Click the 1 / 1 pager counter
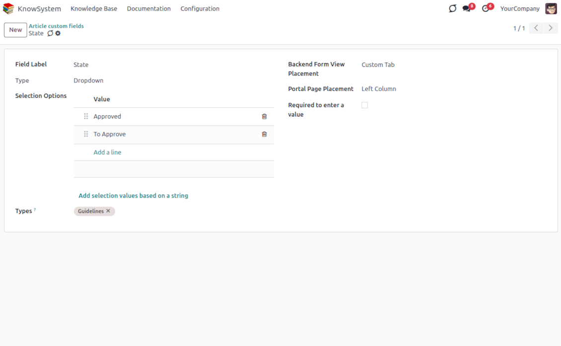Screen dimensions: 561x346 point(519,28)
